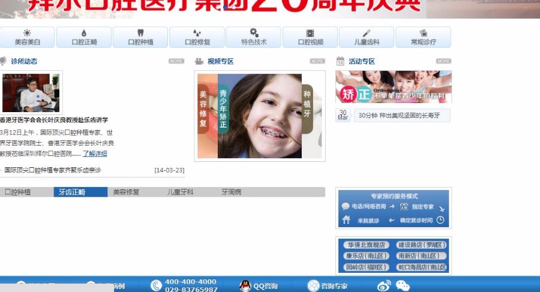Click MORE next to 诊所动态
Screen dimensions: 540x292
(x=176, y=61)
